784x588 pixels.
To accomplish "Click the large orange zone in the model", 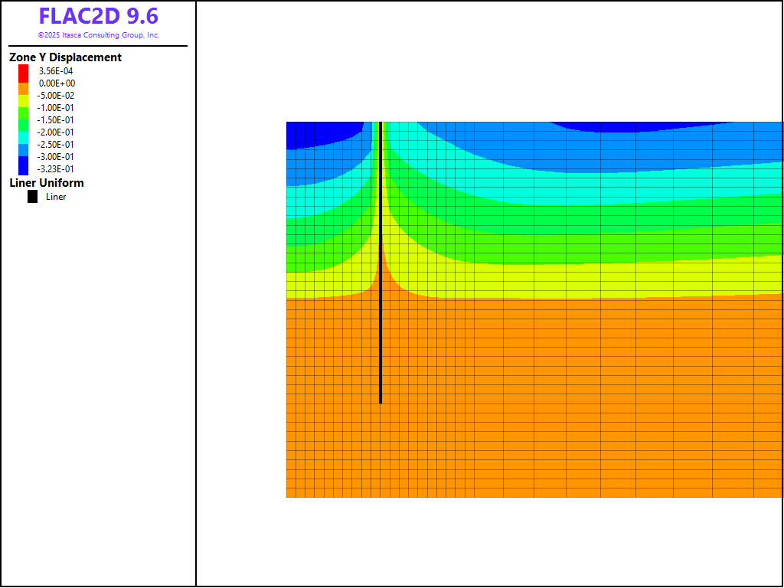I will 536,398.
